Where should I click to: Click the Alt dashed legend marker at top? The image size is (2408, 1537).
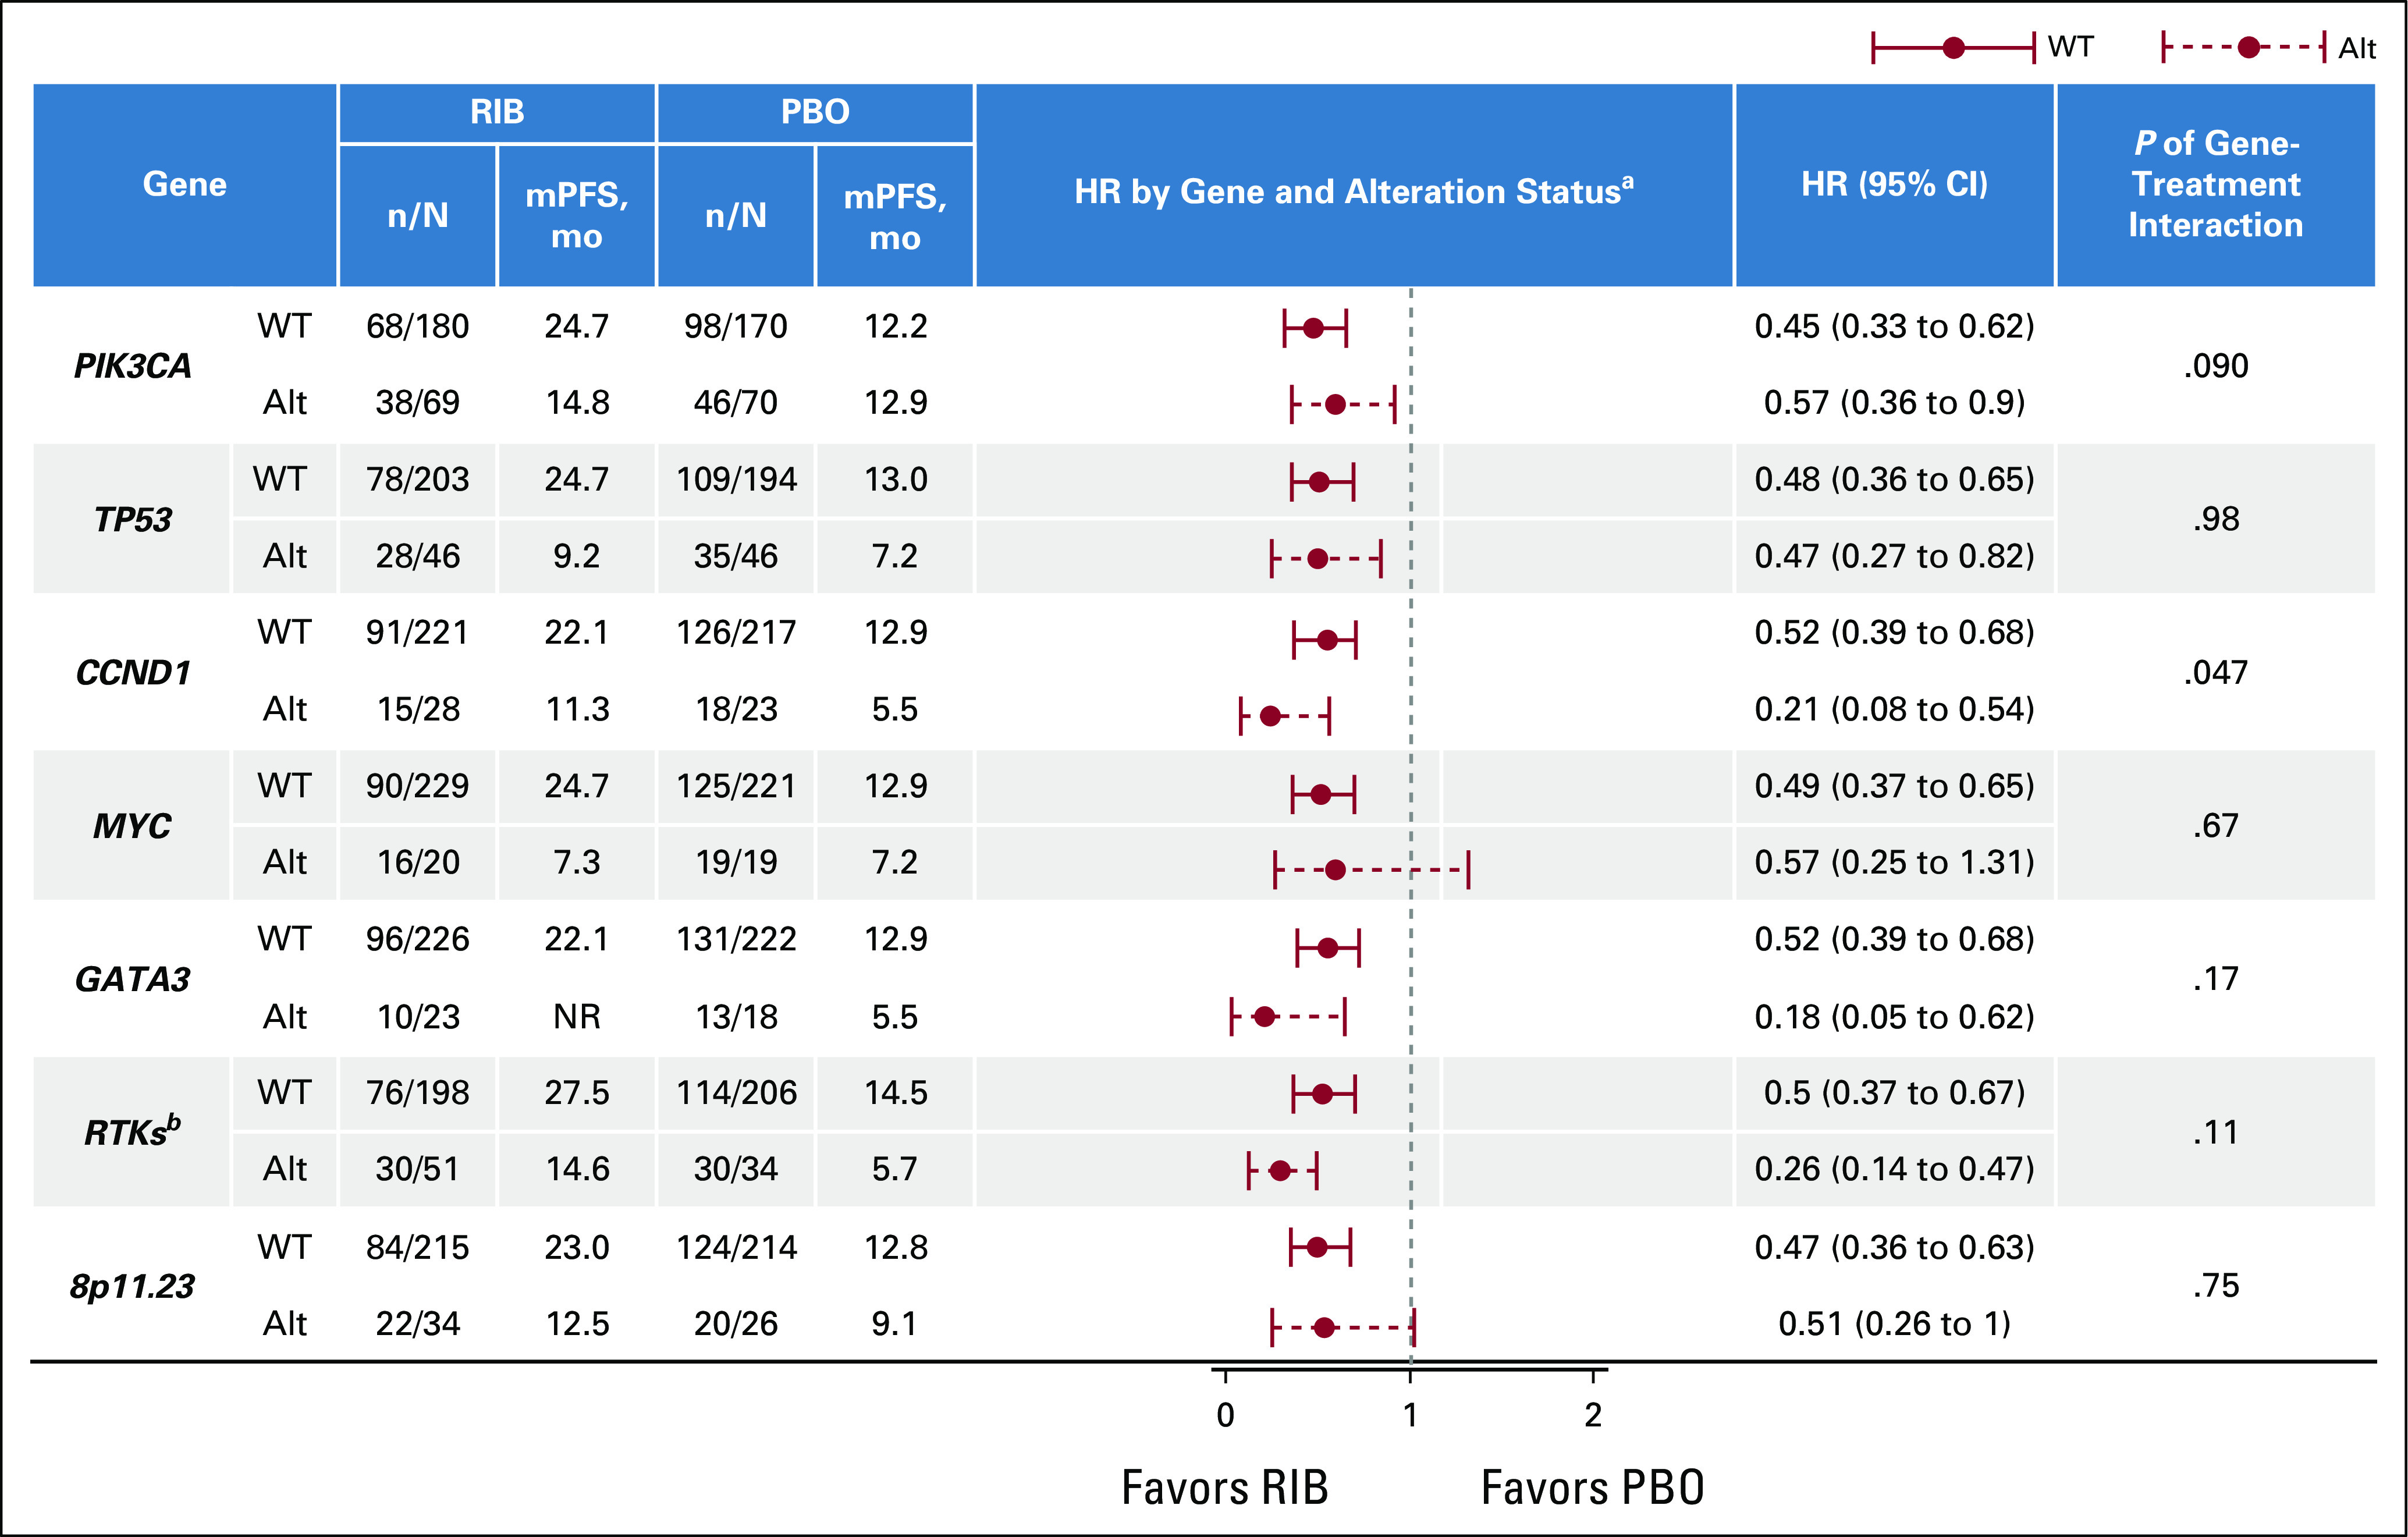pyautogui.click(x=2244, y=47)
